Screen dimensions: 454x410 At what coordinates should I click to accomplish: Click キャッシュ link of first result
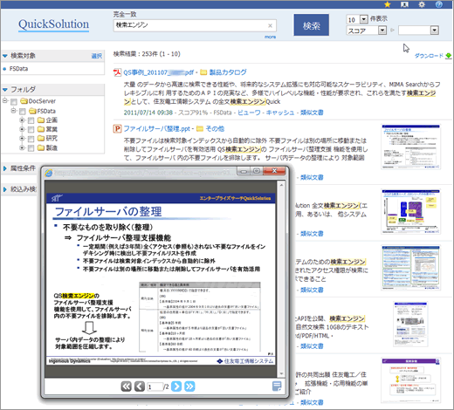click(x=280, y=113)
